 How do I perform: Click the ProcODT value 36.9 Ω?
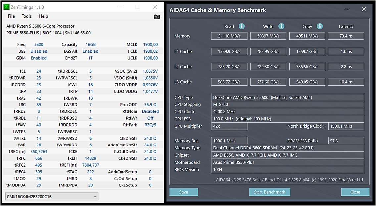150,105
